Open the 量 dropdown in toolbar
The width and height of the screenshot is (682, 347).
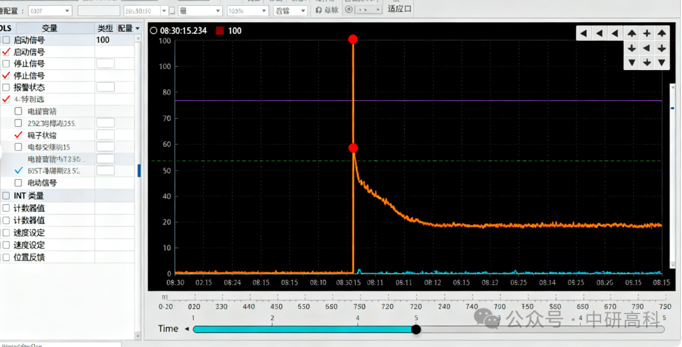tap(200, 11)
